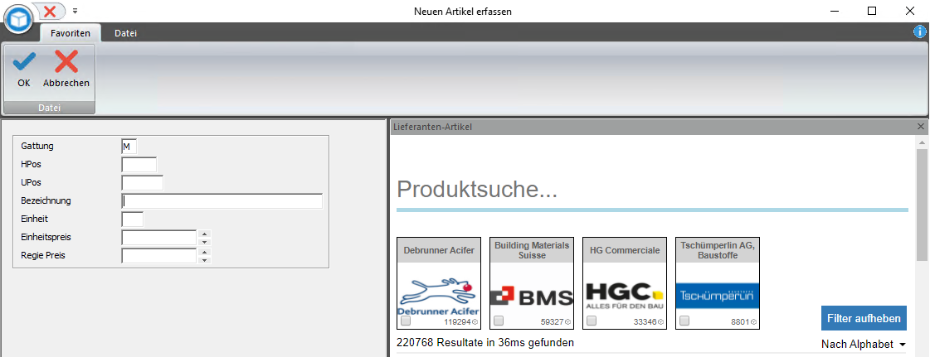Increase Einheitspreis with the up arrow
The image size is (930, 357).
[x=204, y=234]
